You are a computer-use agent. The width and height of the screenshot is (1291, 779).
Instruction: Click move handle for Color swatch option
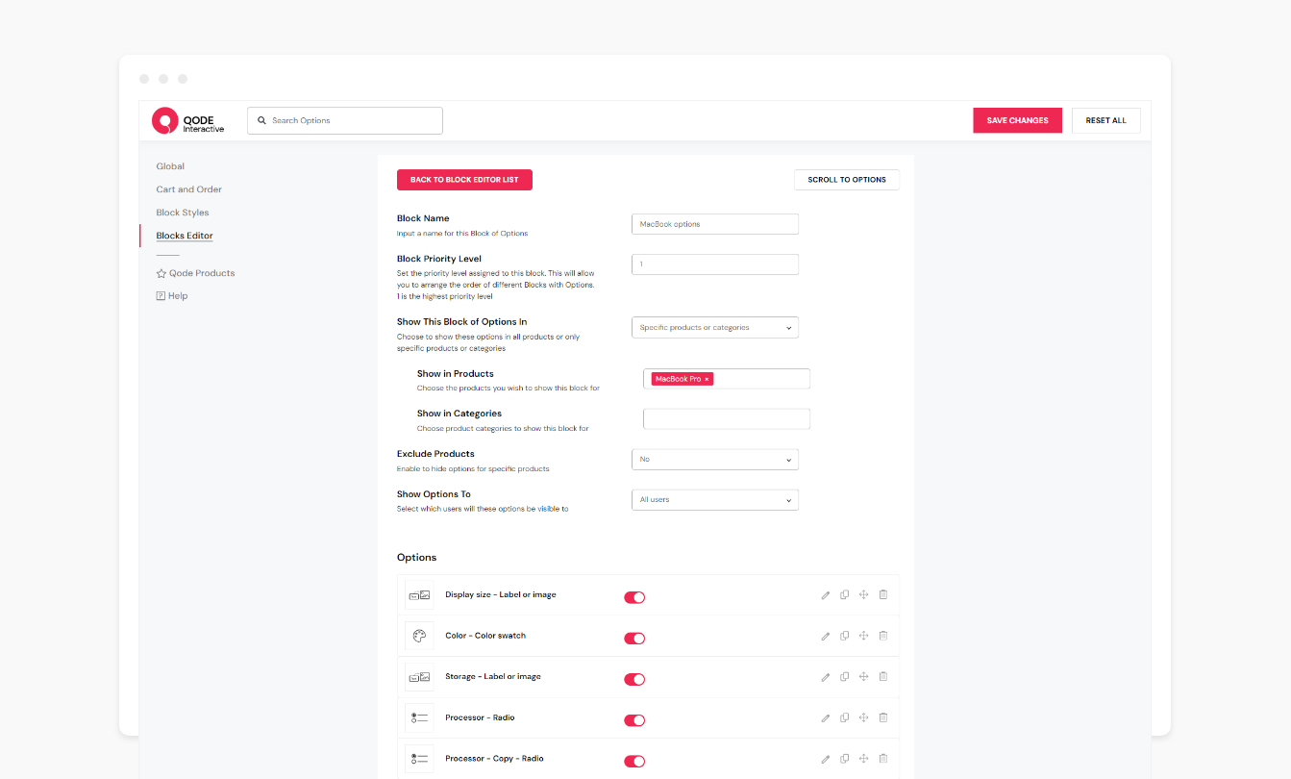(x=863, y=636)
